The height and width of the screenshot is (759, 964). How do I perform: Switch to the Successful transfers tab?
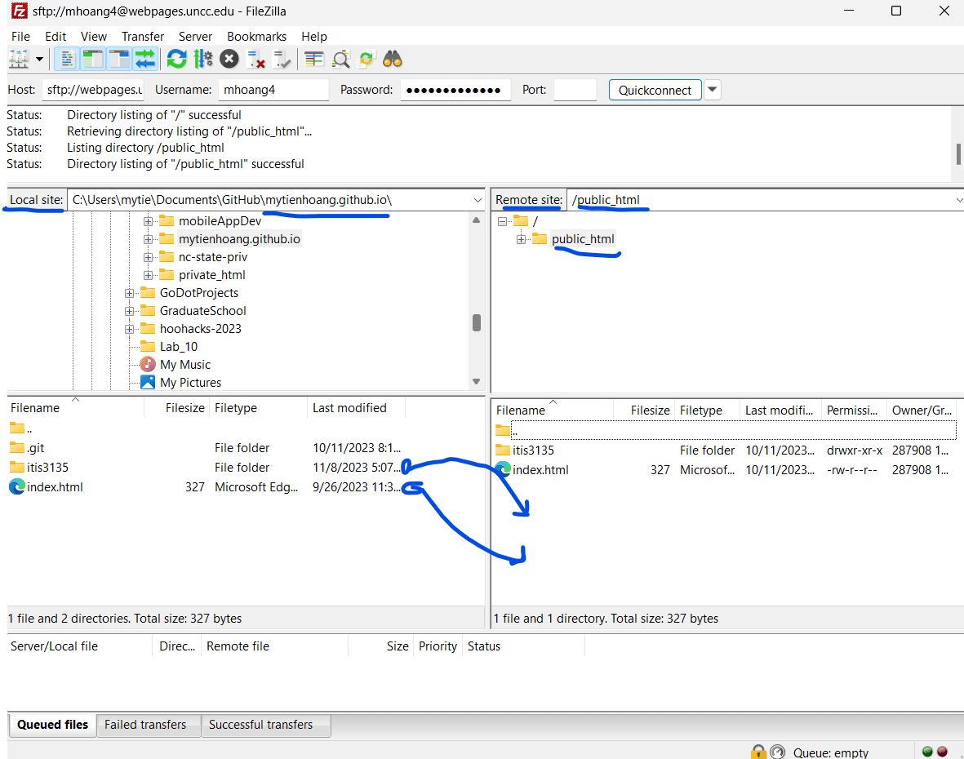click(265, 725)
